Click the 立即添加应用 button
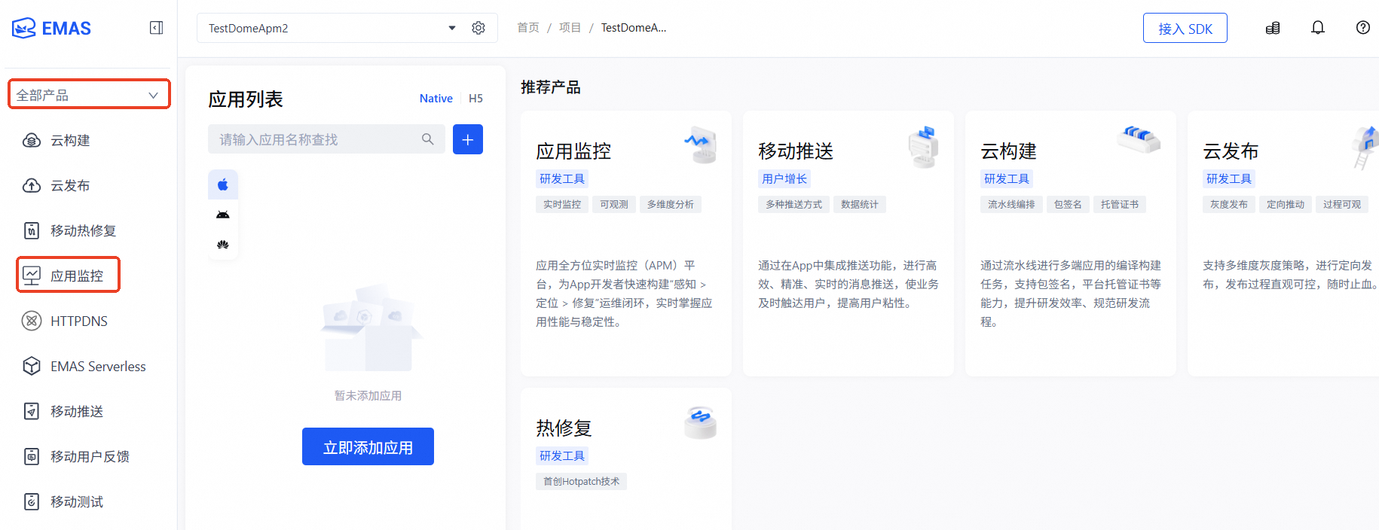 pyautogui.click(x=368, y=447)
